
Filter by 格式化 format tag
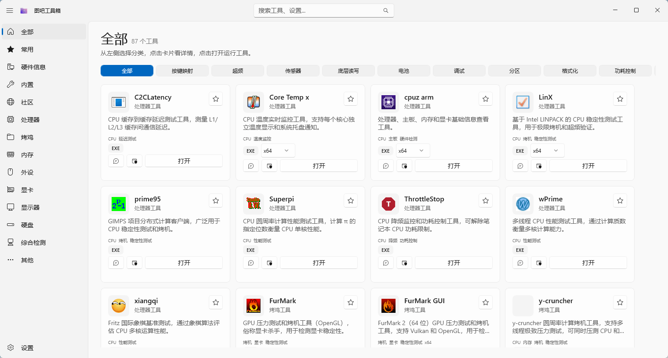(570, 71)
